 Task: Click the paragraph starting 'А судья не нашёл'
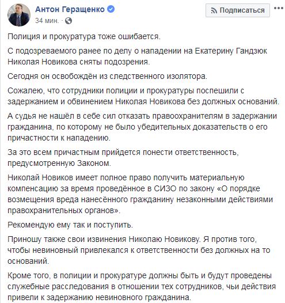coord(142,127)
